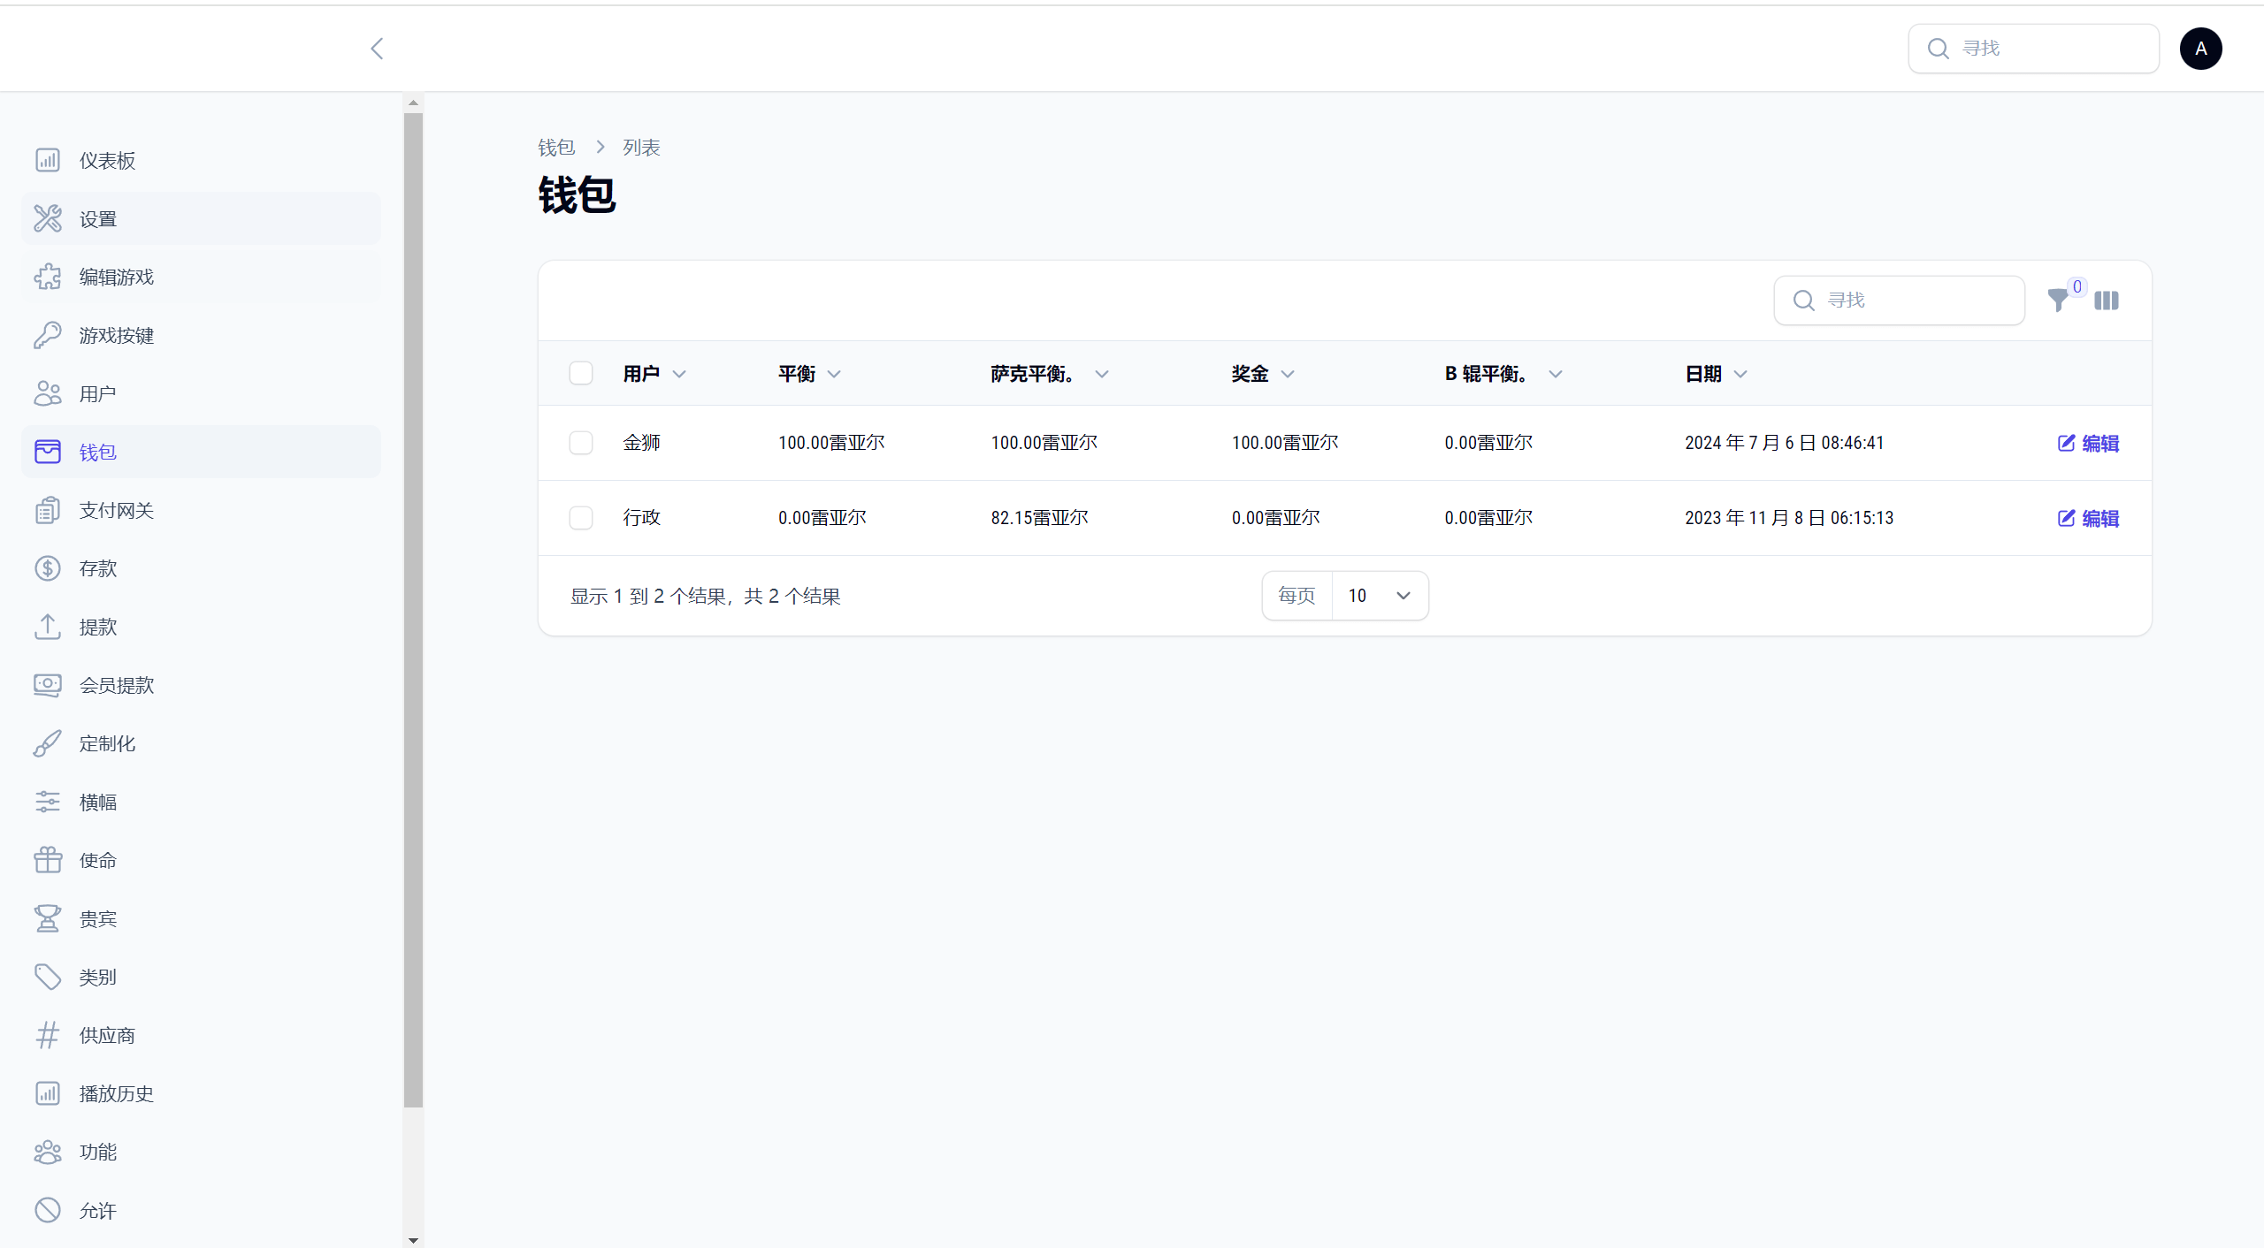The image size is (2264, 1248).
Task: Sort by 日期 column chevron
Action: tap(1740, 374)
